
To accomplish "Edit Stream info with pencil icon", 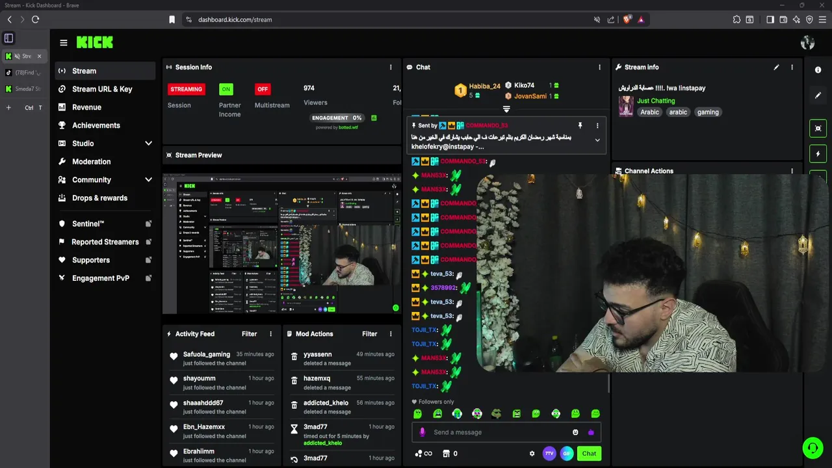I will click(776, 67).
